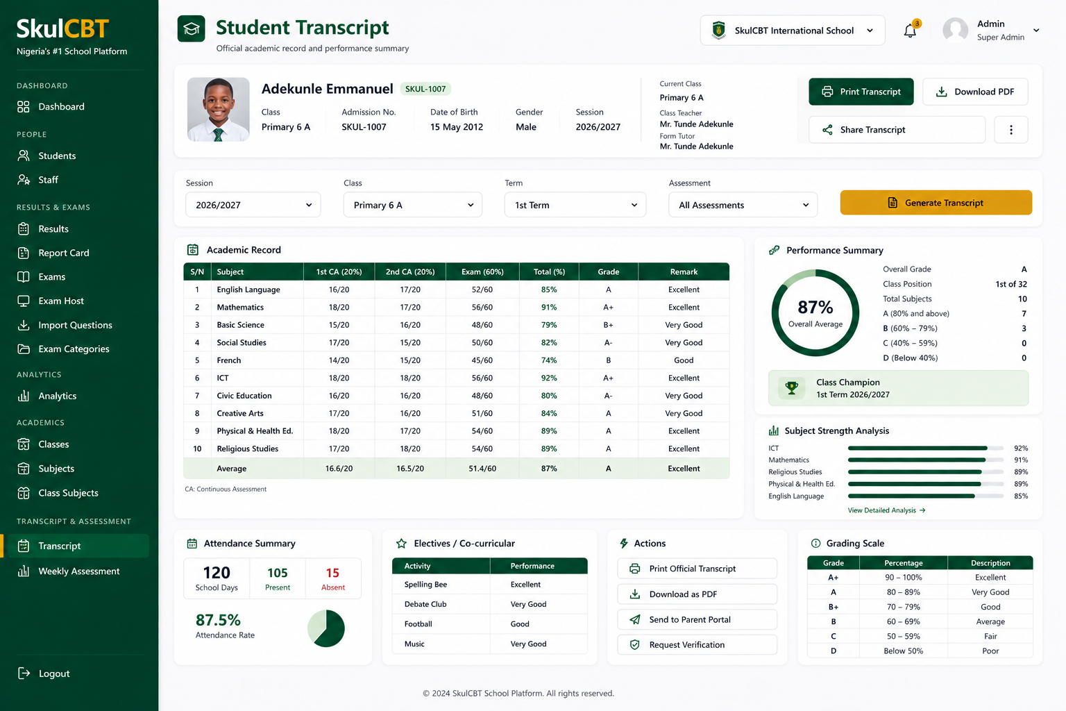Click the Students person icon
The height and width of the screenshot is (711, 1066).
(x=24, y=156)
